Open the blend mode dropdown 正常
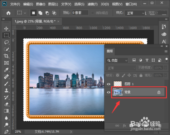Image resolution: width=170 pixels, height=135 pixels. point(121,68)
